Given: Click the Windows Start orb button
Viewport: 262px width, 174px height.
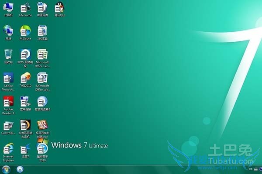Looking at the screenshot, I should (6, 169).
